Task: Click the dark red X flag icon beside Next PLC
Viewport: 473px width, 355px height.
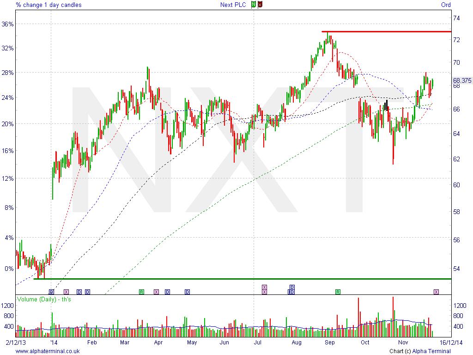Action: pos(260,5)
